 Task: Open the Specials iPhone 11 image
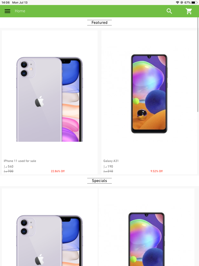[49, 241]
